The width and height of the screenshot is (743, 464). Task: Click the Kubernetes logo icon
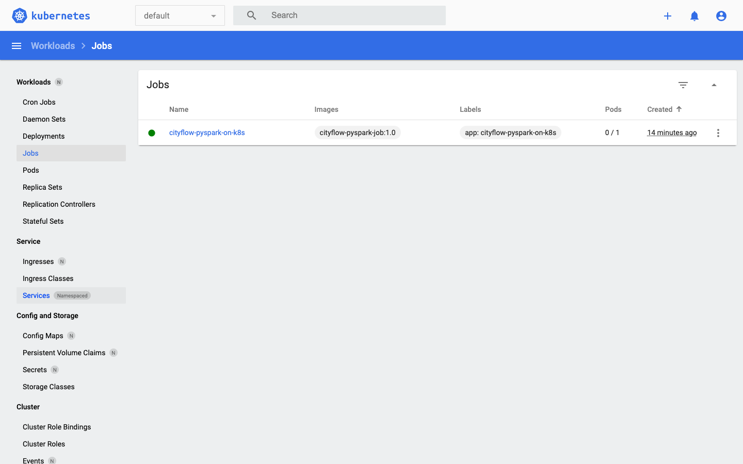coord(20,15)
